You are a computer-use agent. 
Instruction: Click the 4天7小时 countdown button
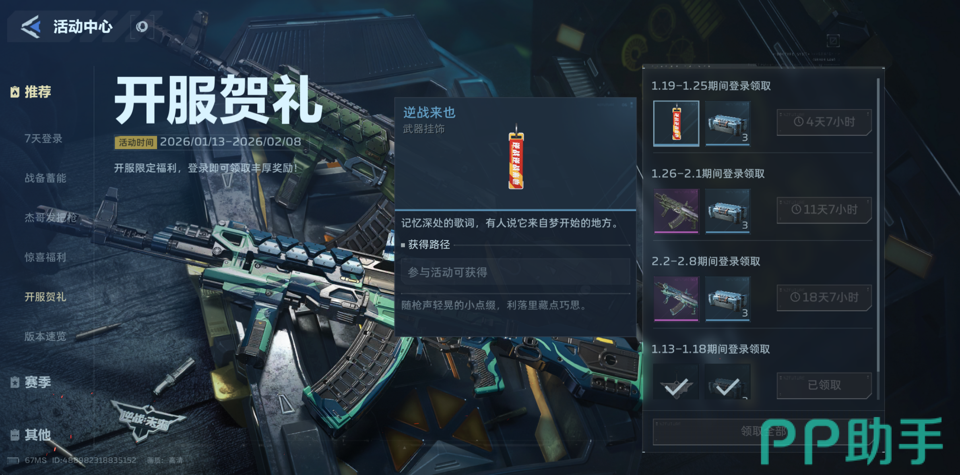[824, 122]
